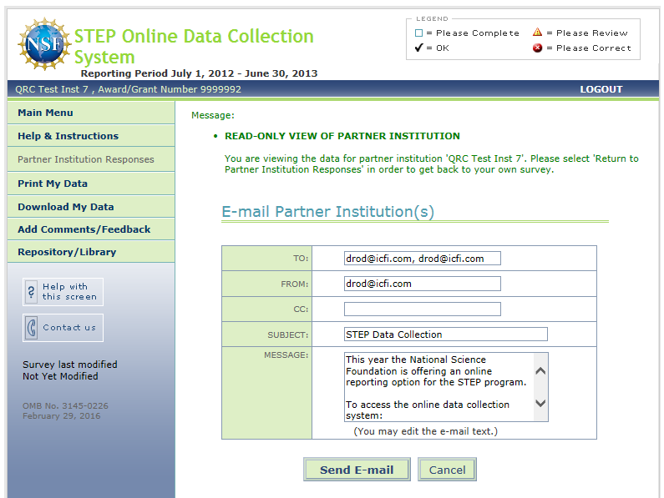Go to Partner Institution Responses
Viewport: 664px width, 498px height.
pos(91,159)
